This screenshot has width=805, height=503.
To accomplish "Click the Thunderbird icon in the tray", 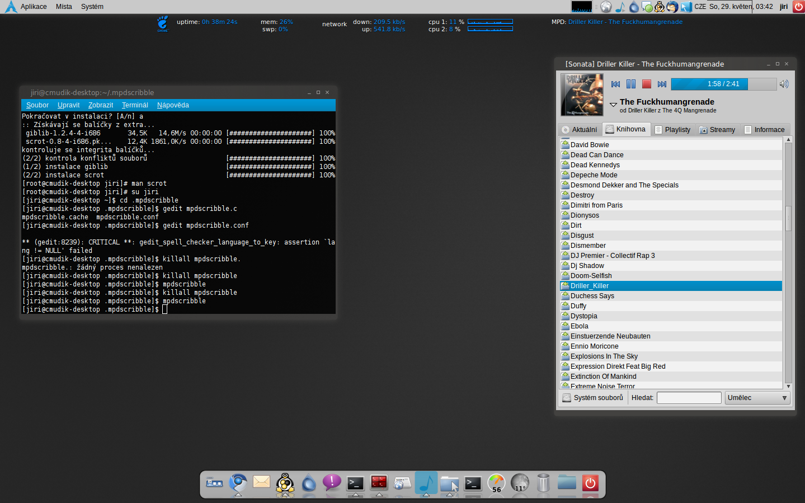I will pyautogui.click(x=672, y=7).
